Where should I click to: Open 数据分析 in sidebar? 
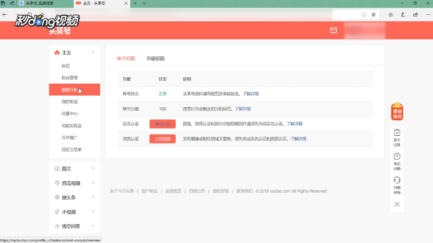coord(74,90)
